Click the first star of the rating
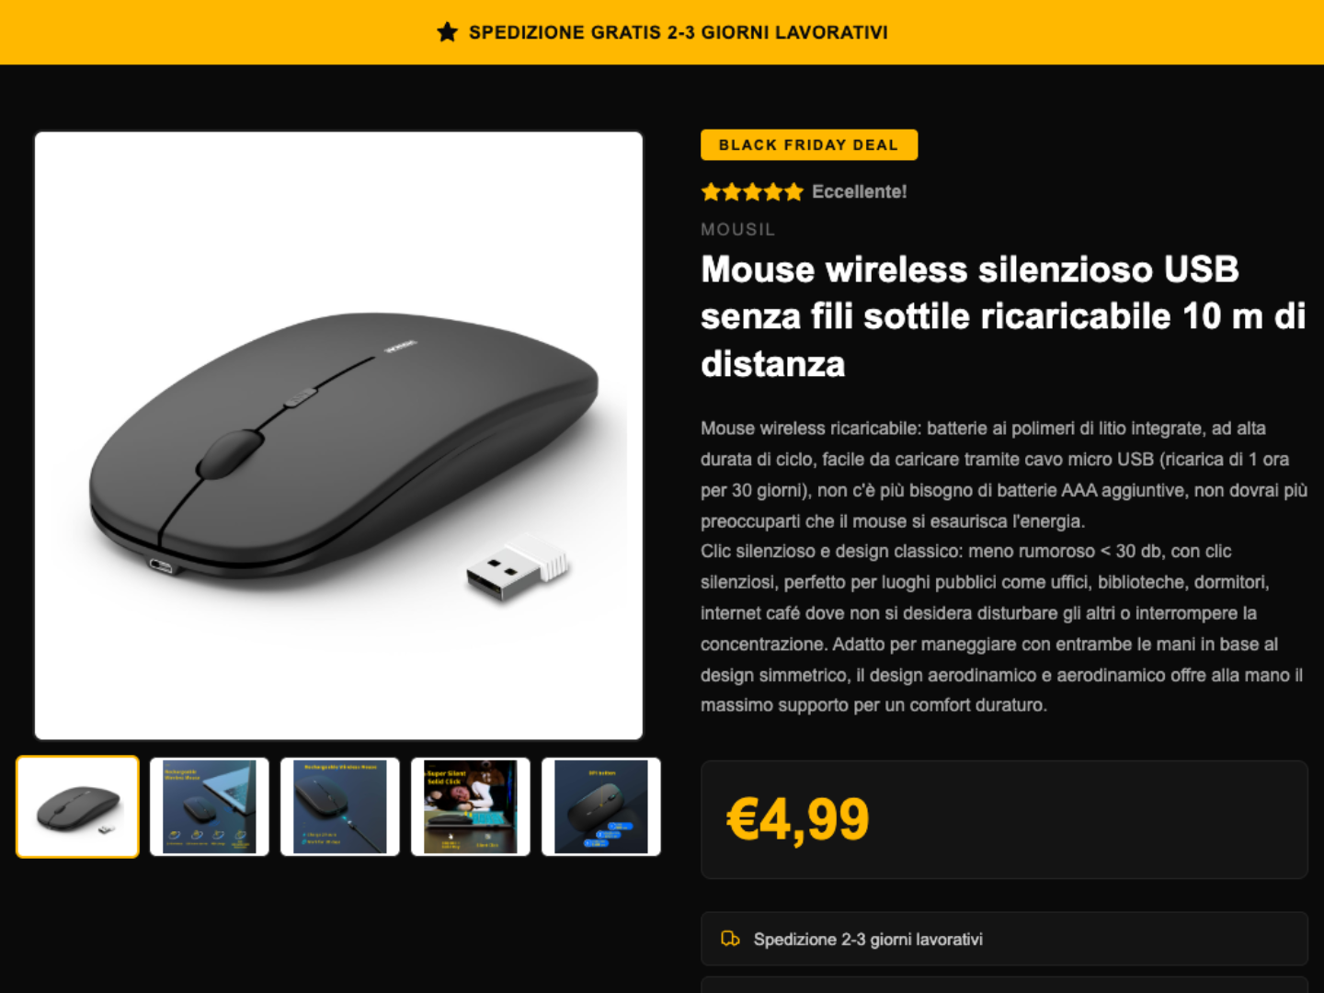Screen dimensions: 1324x993 pos(711,191)
